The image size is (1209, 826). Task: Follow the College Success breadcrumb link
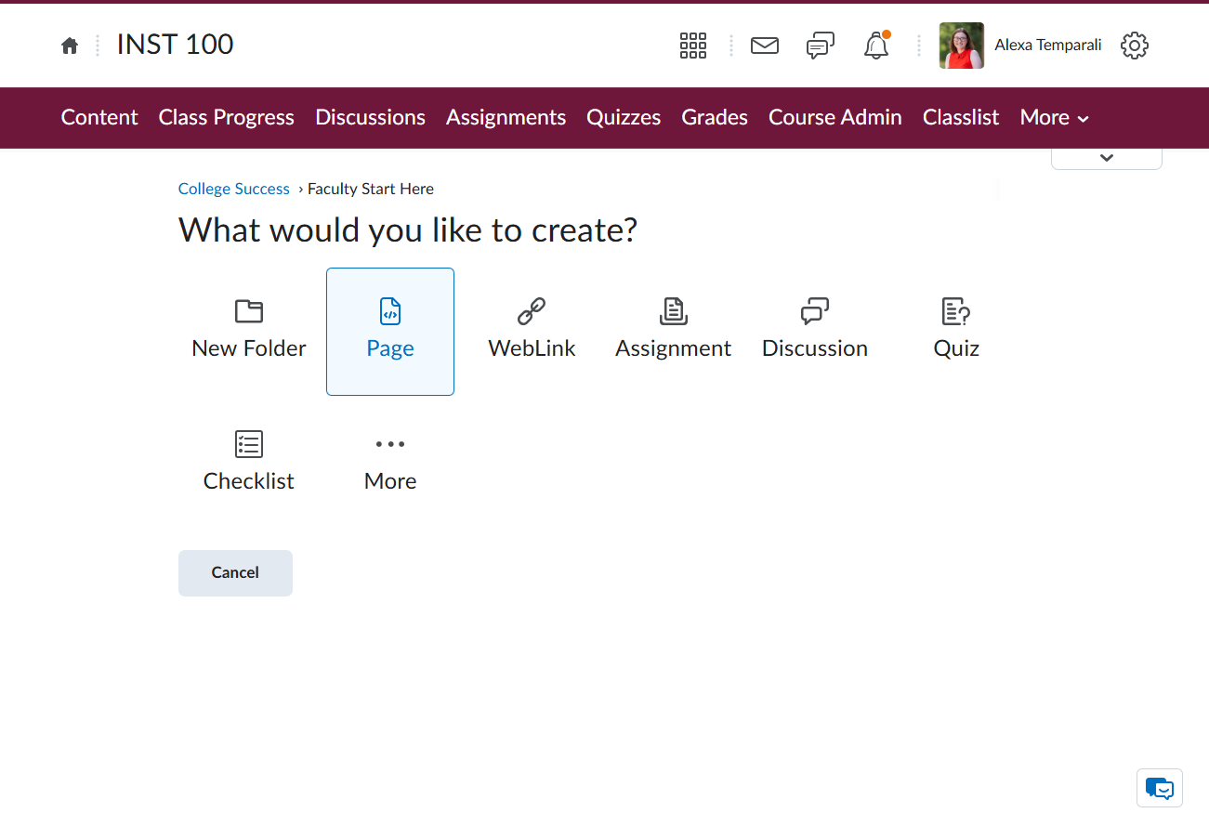(x=234, y=189)
